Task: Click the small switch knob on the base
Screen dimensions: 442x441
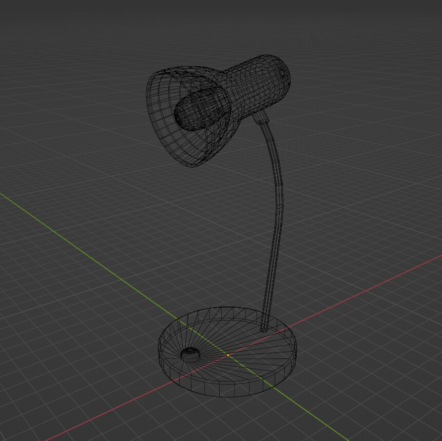Action: (x=190, y=353)
